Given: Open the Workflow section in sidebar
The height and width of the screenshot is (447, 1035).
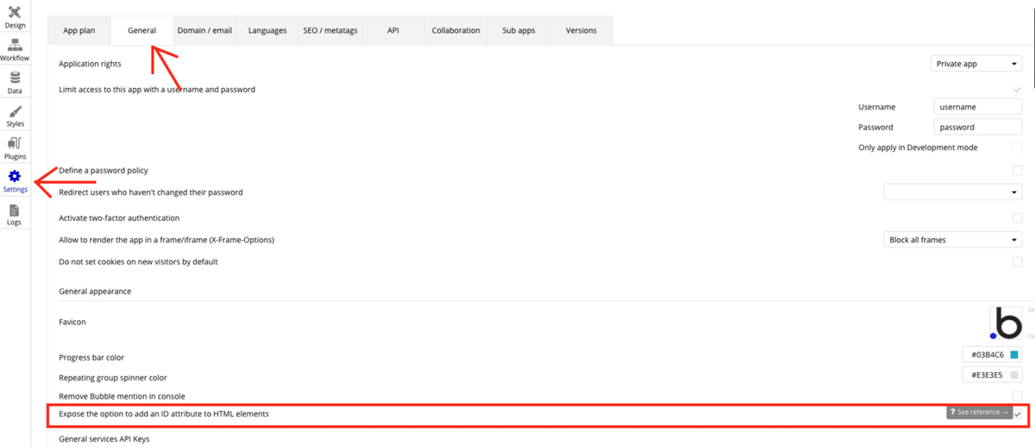Looking at the screenshot, I should coord(15,49).
